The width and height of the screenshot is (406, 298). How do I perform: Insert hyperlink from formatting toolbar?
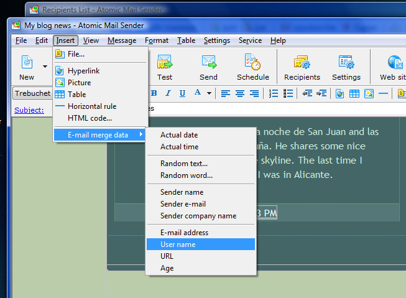(339, 93)
